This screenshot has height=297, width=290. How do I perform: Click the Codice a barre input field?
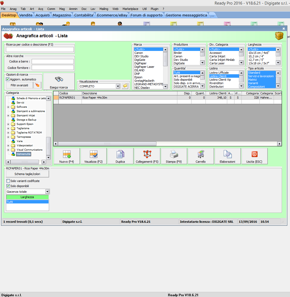[x=53, y=61]
